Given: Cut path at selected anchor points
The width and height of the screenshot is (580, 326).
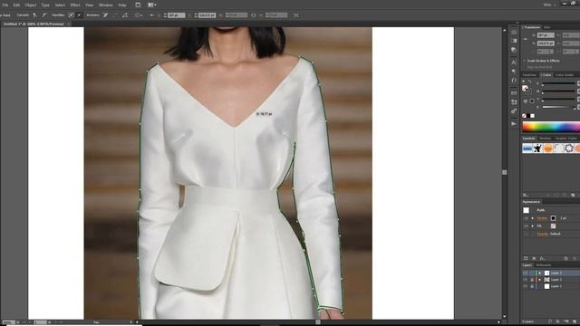Looking at the screenshot, I should [125, 15].
